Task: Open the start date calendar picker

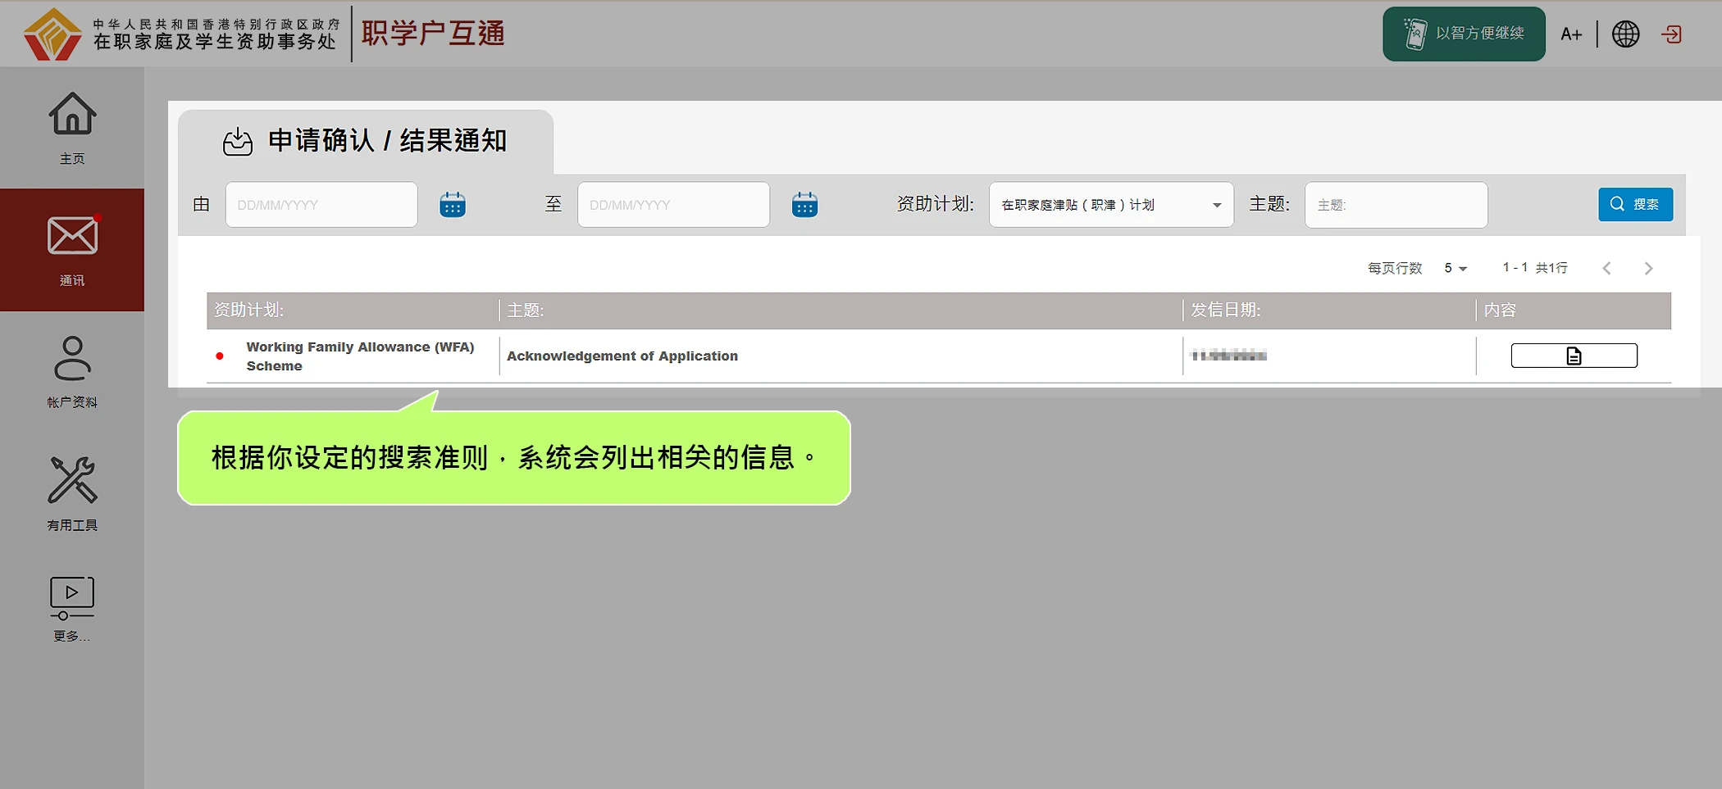Action: (x=453, y=205)
